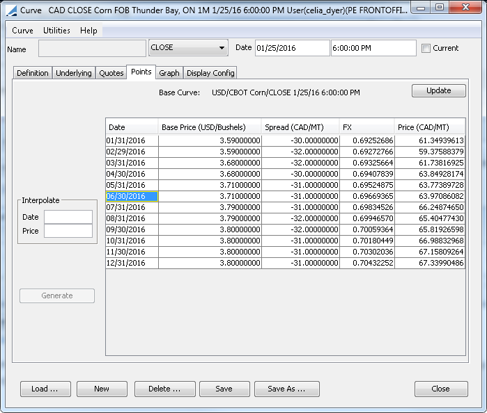Maximize the Curve window
Viewport: 487px width, 413px height.
[x=440, y=8]
